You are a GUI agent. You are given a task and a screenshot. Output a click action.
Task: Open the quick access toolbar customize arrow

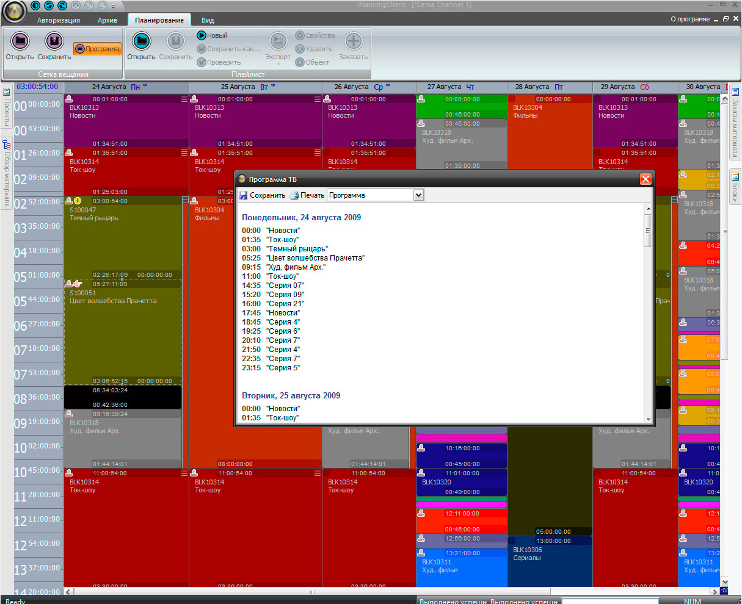[x=113, y=7]
